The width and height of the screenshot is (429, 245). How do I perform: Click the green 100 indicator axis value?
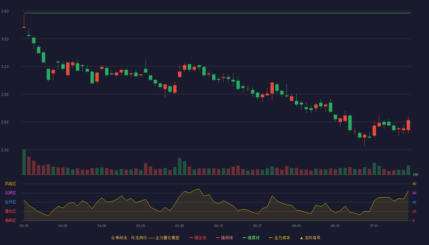point(415,175)
